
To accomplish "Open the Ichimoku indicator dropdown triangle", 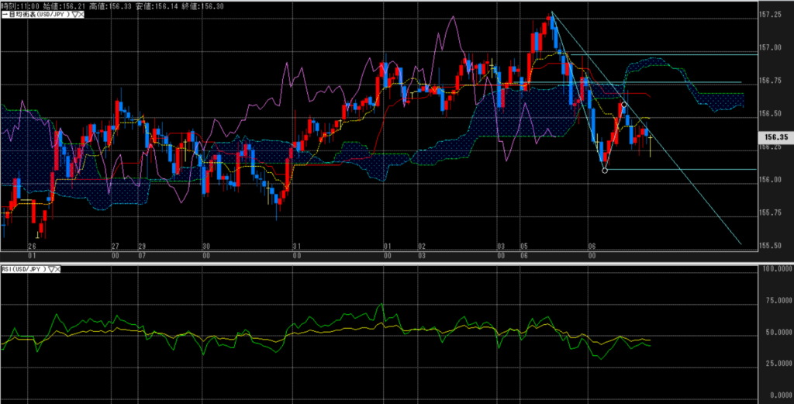I will pyautogui.click(x=74, y=15).
